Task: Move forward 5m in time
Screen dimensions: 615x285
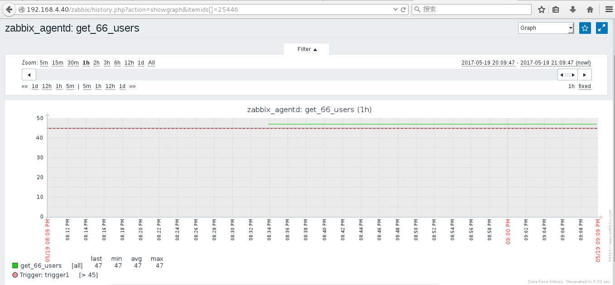Action: point(87,86)
